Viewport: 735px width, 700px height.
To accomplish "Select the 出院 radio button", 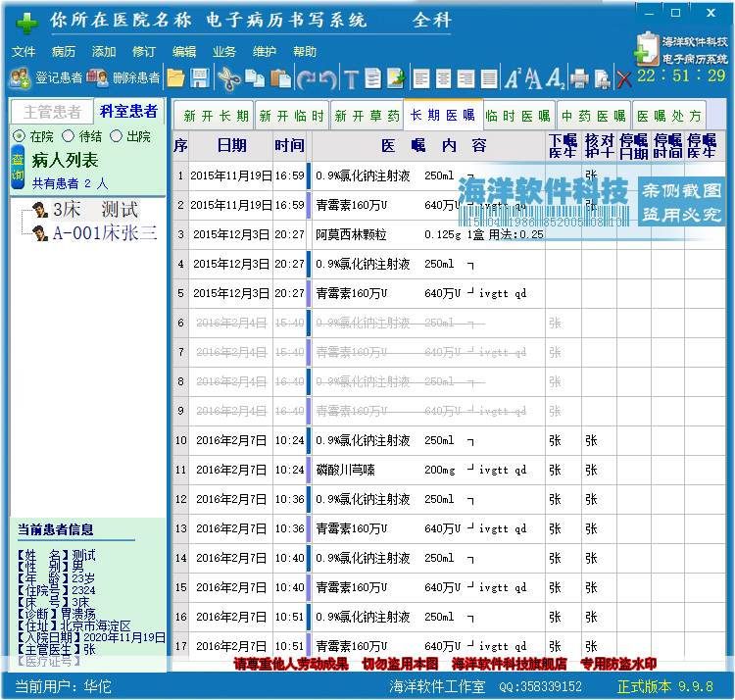I will tap(116, 136).
